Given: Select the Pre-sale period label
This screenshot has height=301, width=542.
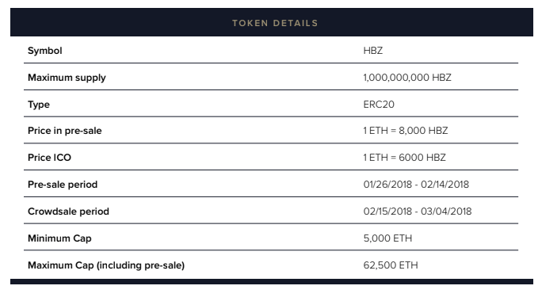Looking at the screenshot, I should click(x=63, y=185).
